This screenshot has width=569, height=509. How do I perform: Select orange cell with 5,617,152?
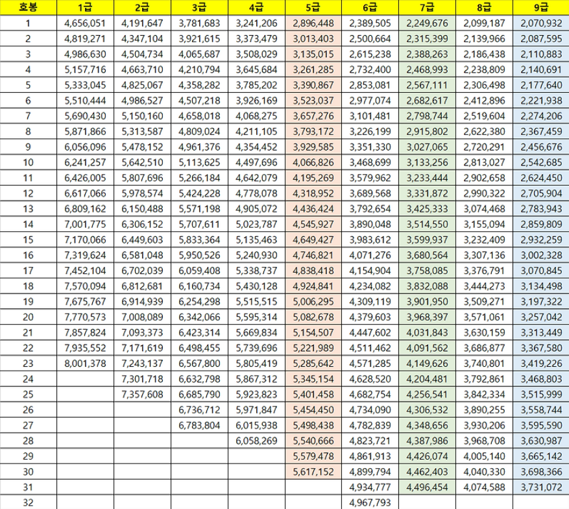[x=313, y=471]
